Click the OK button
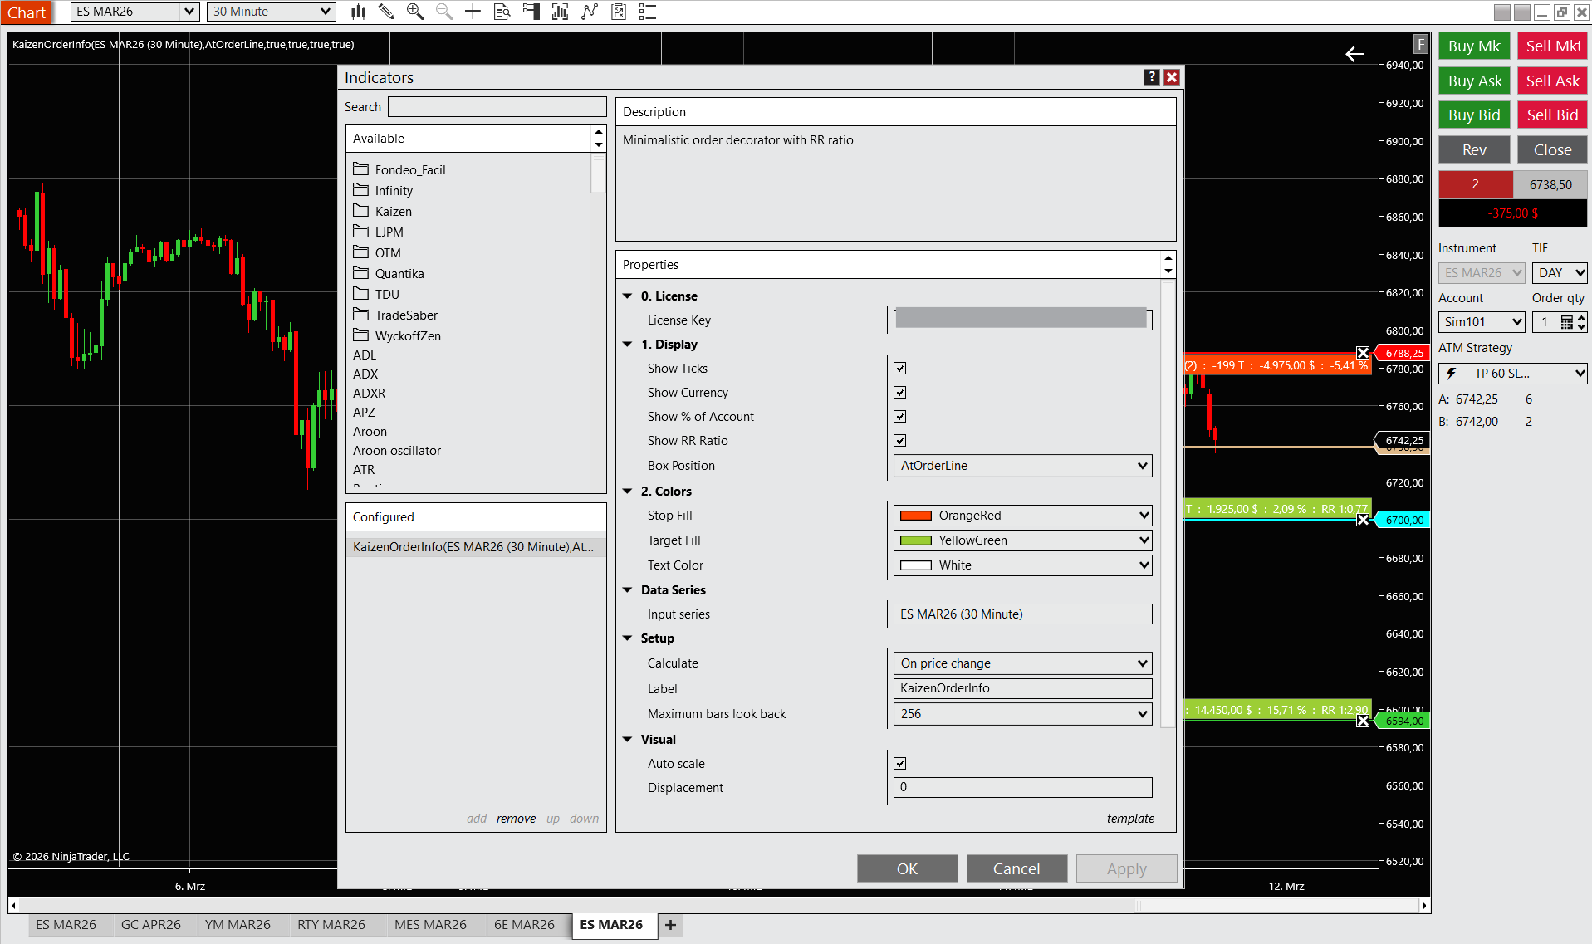The width and height of the screenshot is (1592, 944). click(x=907, y=868)
